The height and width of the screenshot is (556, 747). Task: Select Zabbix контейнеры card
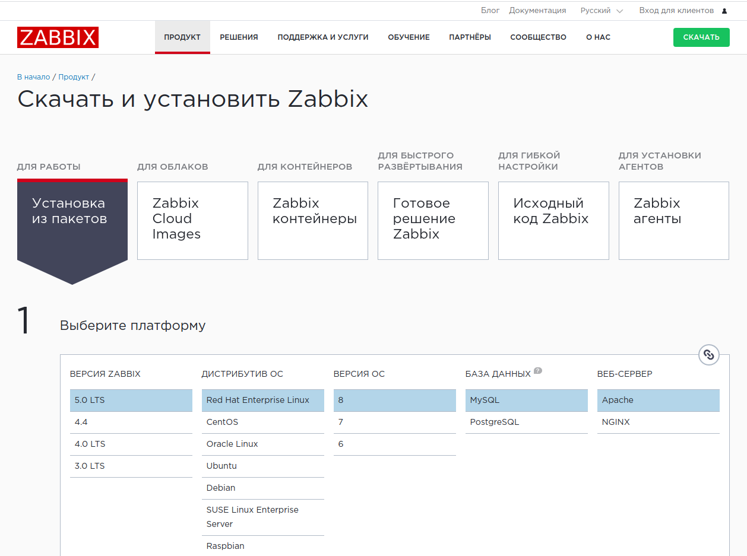(x=313, y=221)
